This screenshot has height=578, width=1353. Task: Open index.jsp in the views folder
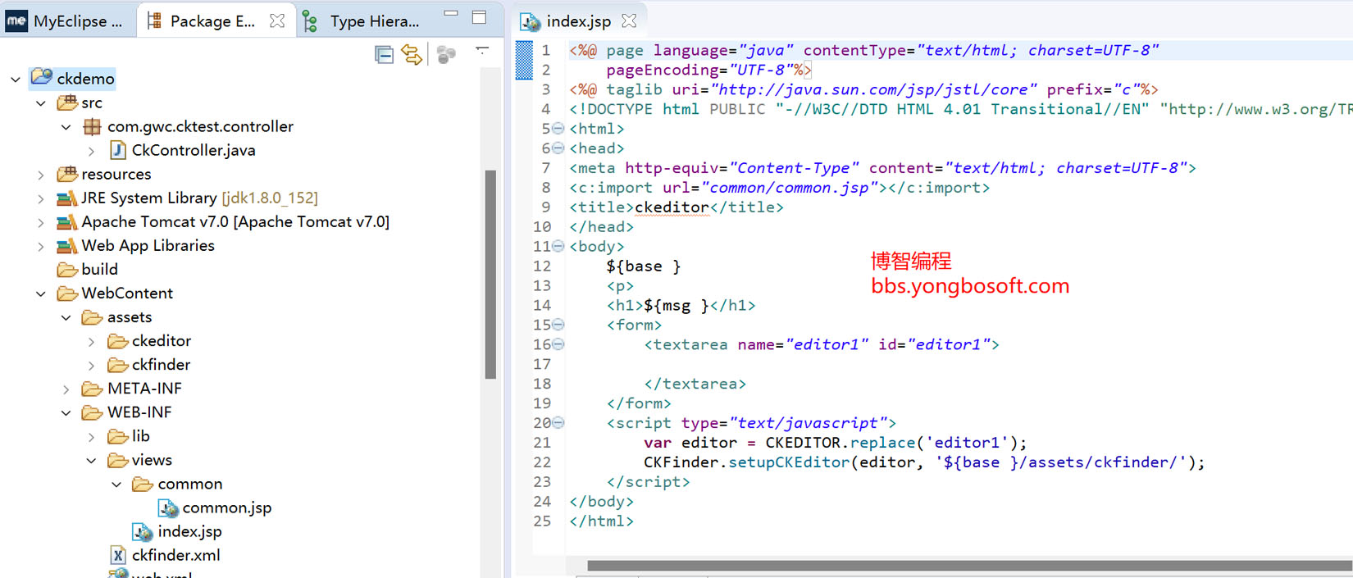(189, 531)
